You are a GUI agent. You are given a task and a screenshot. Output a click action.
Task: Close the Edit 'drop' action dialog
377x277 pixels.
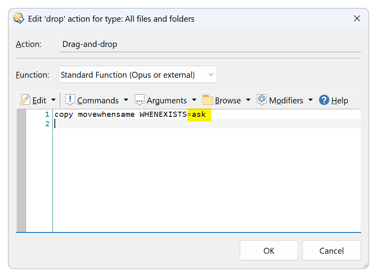tap(357, 19)
